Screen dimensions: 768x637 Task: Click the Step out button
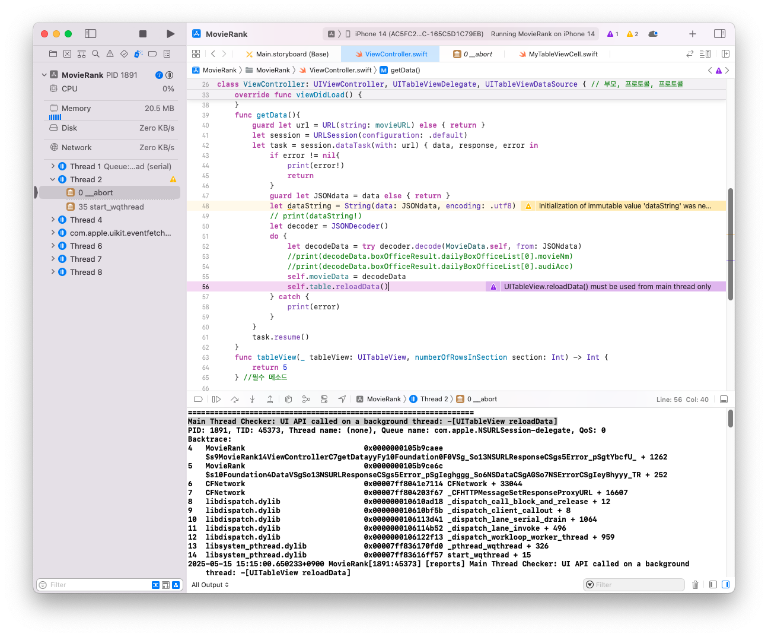click(x=270, y=399)
